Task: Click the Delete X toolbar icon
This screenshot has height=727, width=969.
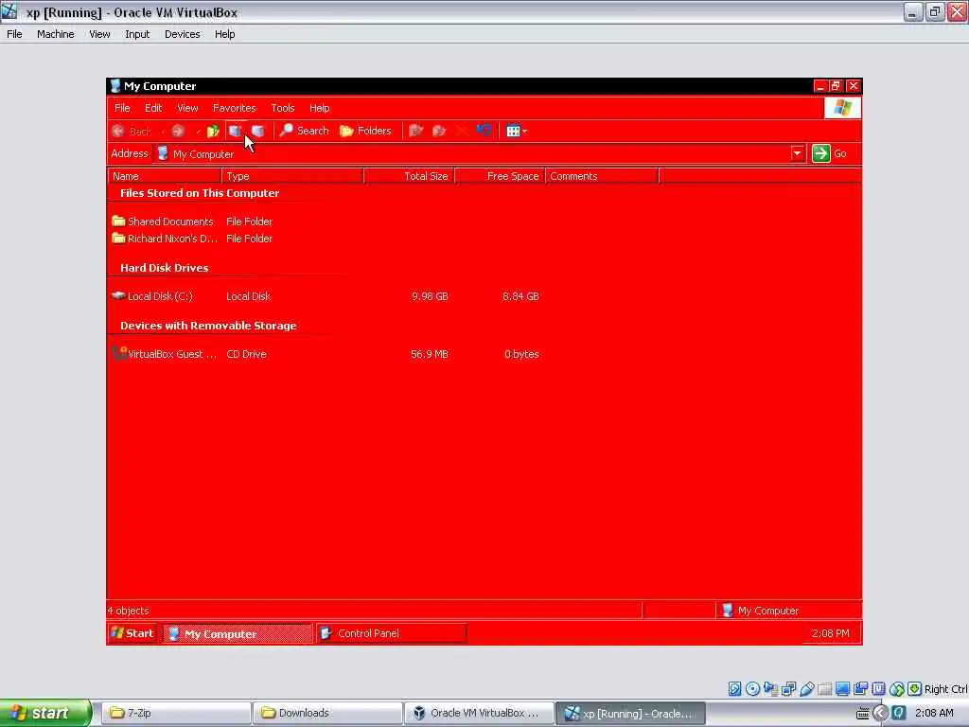Action: (462, 131)
